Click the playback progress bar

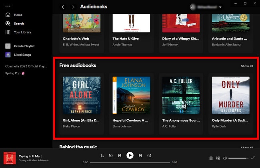130,162
